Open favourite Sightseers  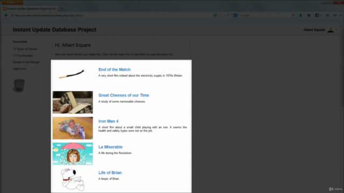click(x=19, y=69)
